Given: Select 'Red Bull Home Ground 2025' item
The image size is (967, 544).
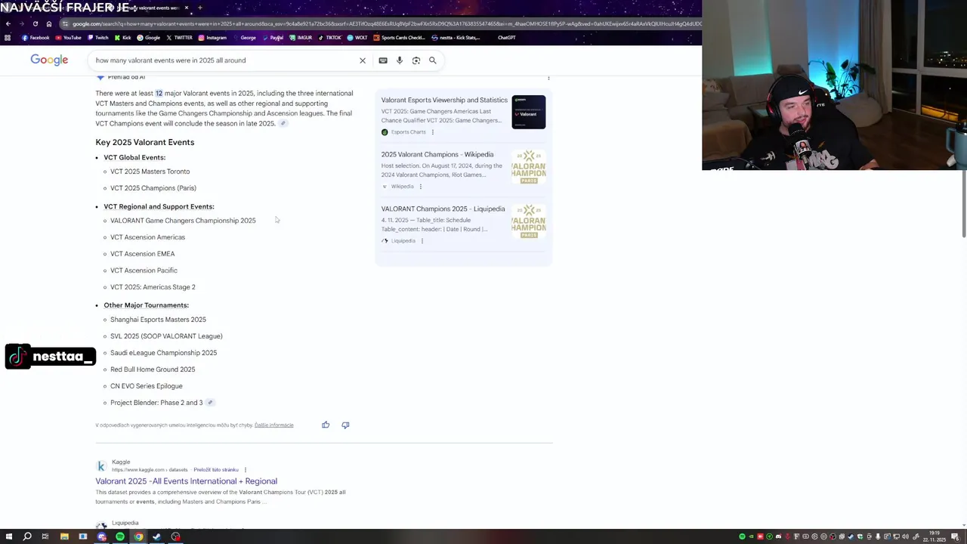Looking at the screenshot, I should 153,369.
